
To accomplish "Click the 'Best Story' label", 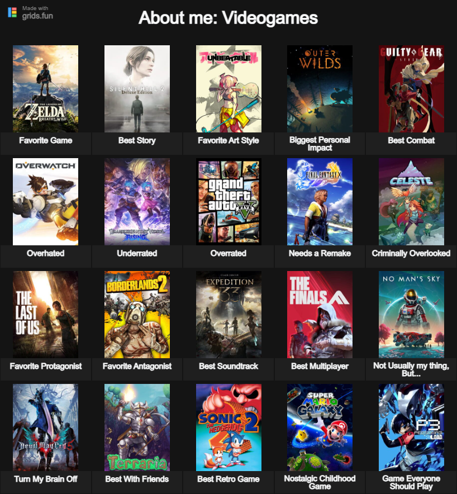I will pos(137,140).
